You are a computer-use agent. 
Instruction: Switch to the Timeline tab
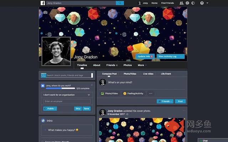click(x=82, y=65)
